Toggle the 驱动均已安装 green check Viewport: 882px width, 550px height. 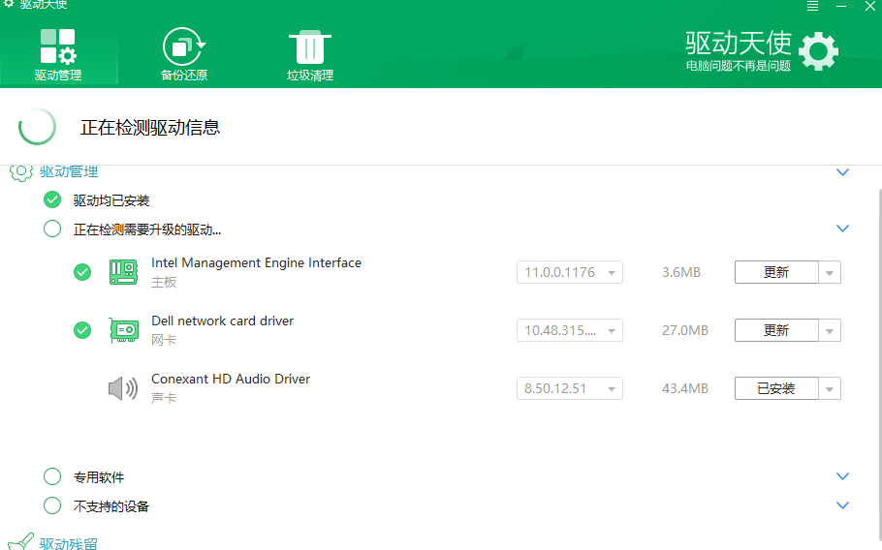pyautogui.click(x=52, y=200)
